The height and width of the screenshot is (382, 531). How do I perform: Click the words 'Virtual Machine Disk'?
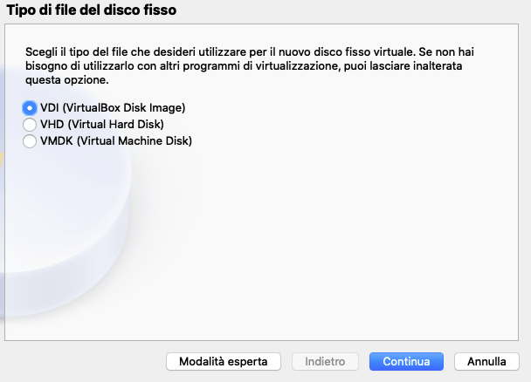(x=134, y=141)
